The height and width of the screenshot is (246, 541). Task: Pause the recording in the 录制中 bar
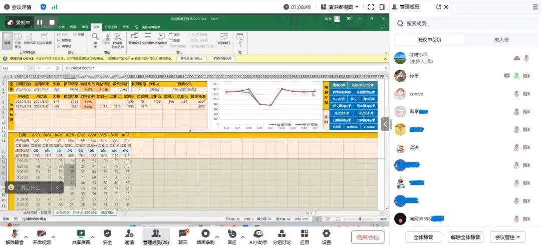tap(39, 23)
